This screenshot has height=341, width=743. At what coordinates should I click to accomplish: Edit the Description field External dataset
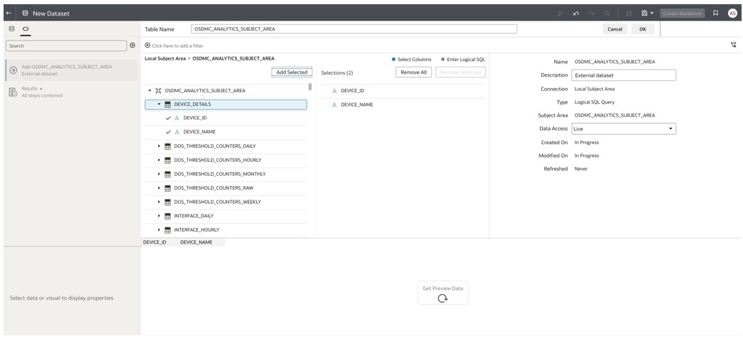pos(624,75)
